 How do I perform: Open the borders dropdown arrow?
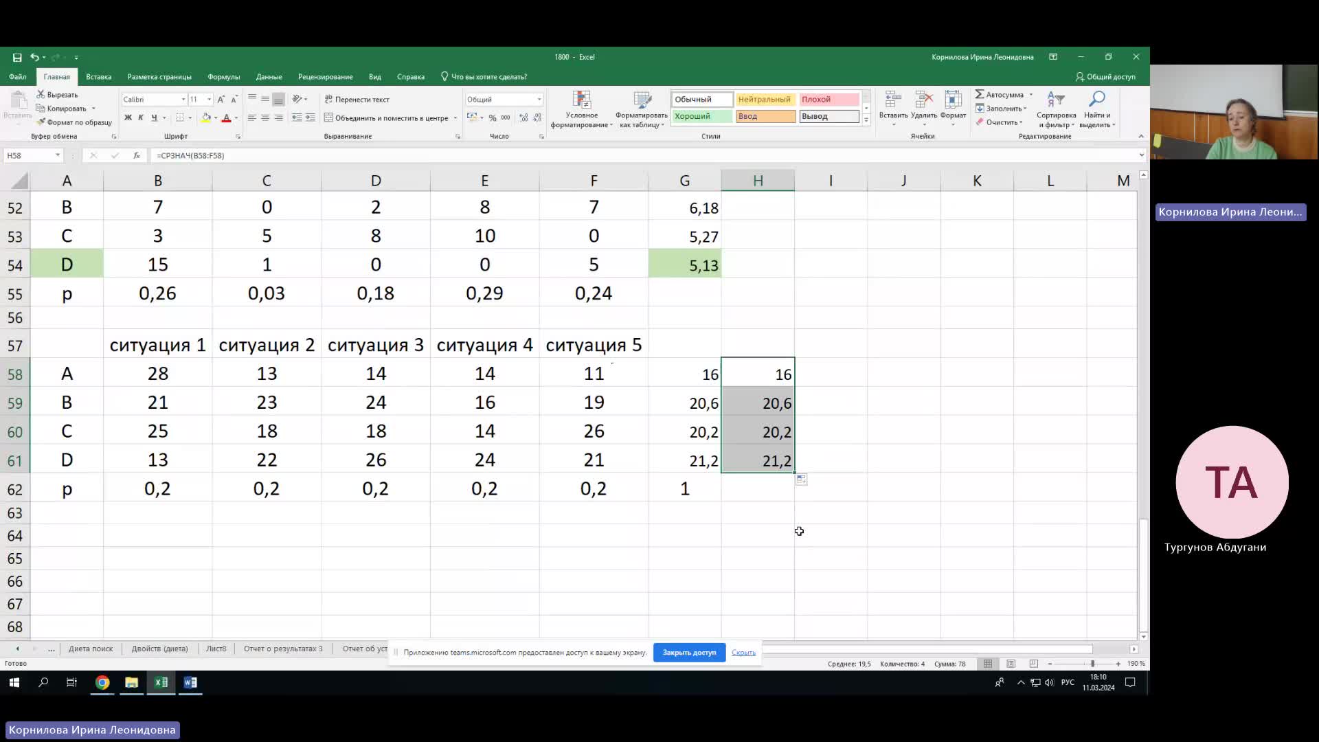[190, 118]
